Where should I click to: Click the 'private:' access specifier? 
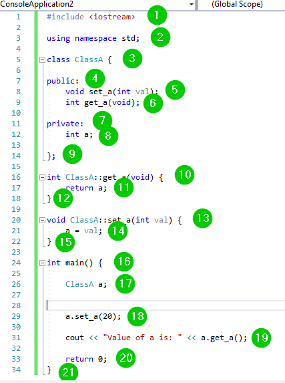(x=65, y=124)
